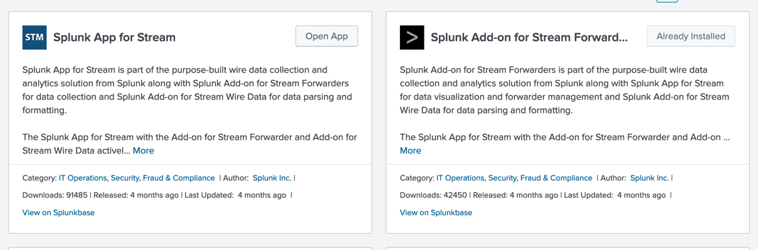This screenshot has width=758, height=250.
Task: Expand More in Stream Forwarders add-on description
Action: [411, 150]
